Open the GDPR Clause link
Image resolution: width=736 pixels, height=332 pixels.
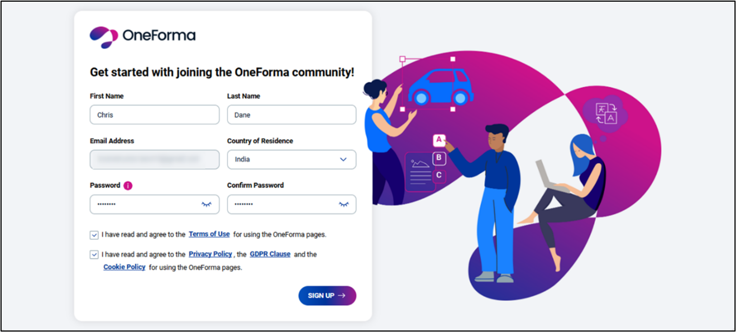[x=270, y=254]
